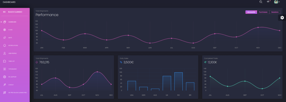Open the activity notifications pulse icon
The height and width of the screenshot is (102, 286).
[x=268, y=1]
